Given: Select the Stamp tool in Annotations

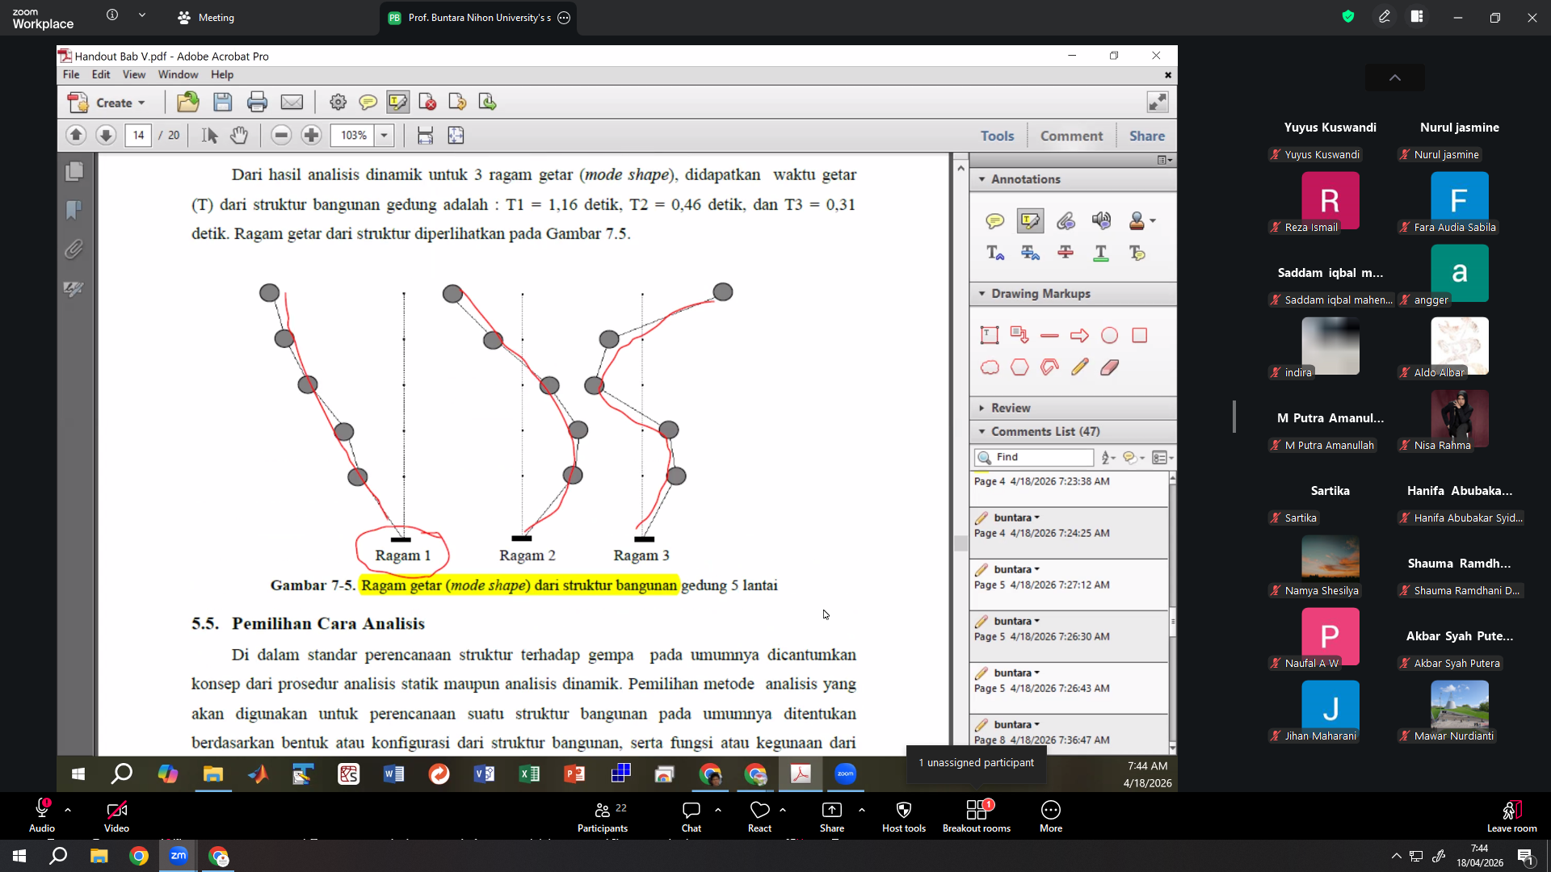Looking at the screenshot, I should click(1137, 221).
